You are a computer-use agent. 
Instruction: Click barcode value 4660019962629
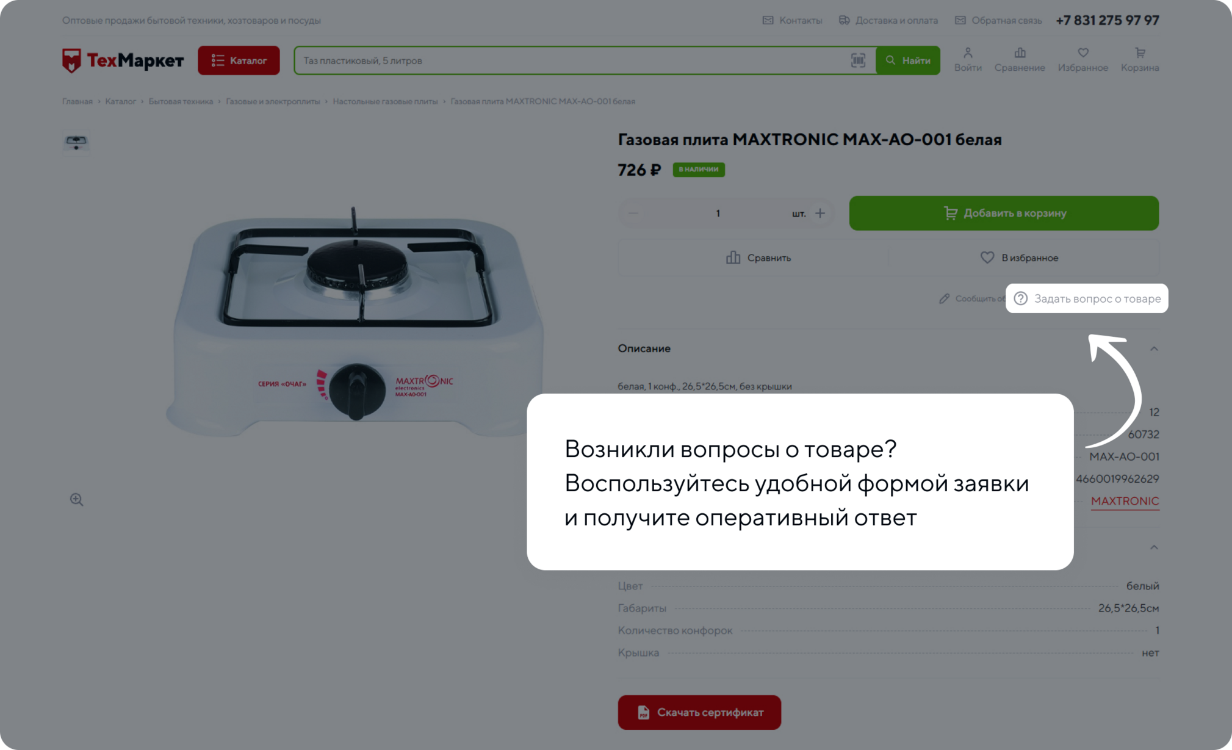tap(1117, 479)
